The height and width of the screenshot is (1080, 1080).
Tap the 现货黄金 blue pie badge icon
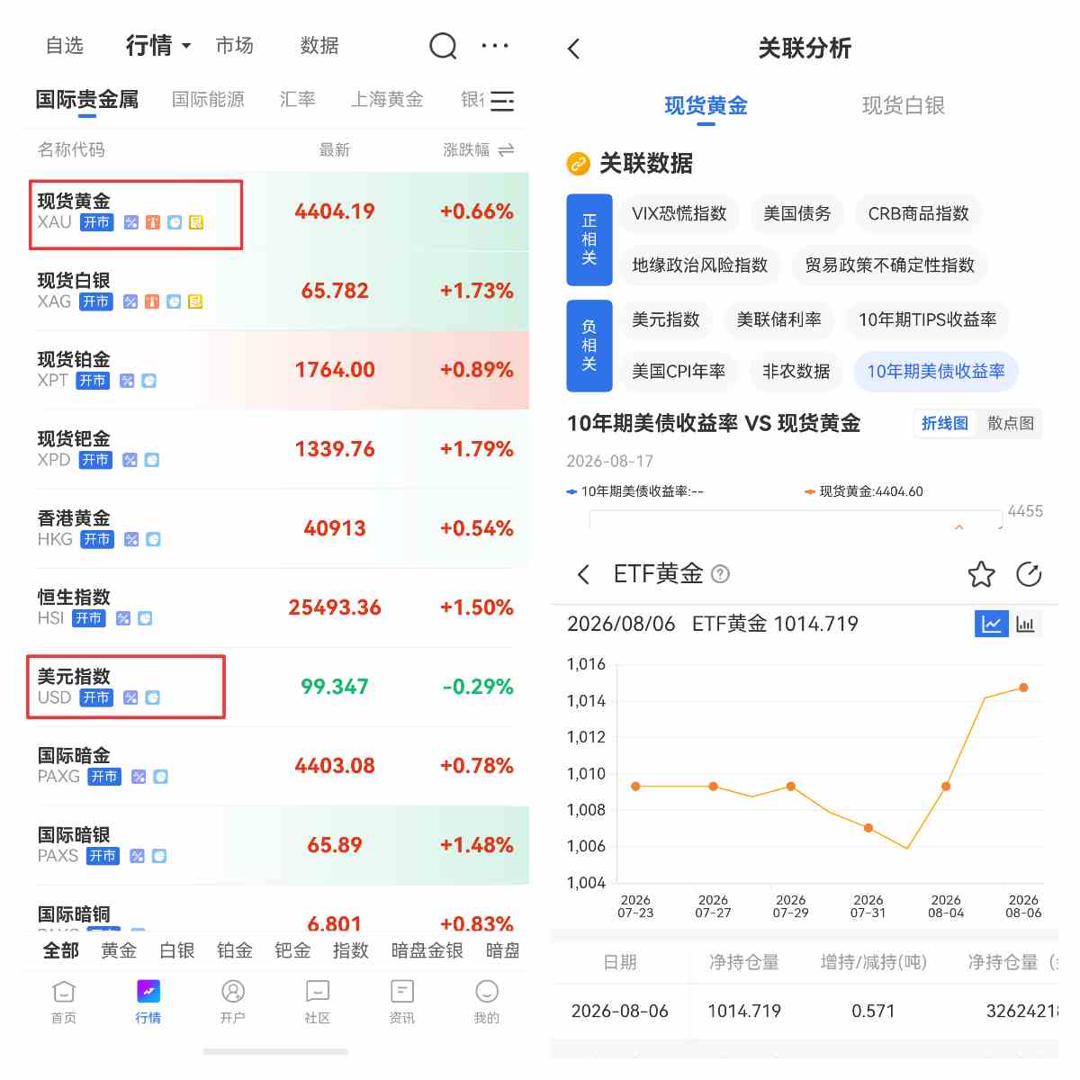point(175,222)
